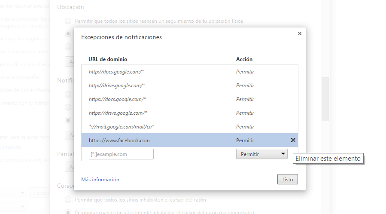Remove the facebook.com exception with the X icon
386x214 pixels.
pyautogui.click(x=293, y=140)
